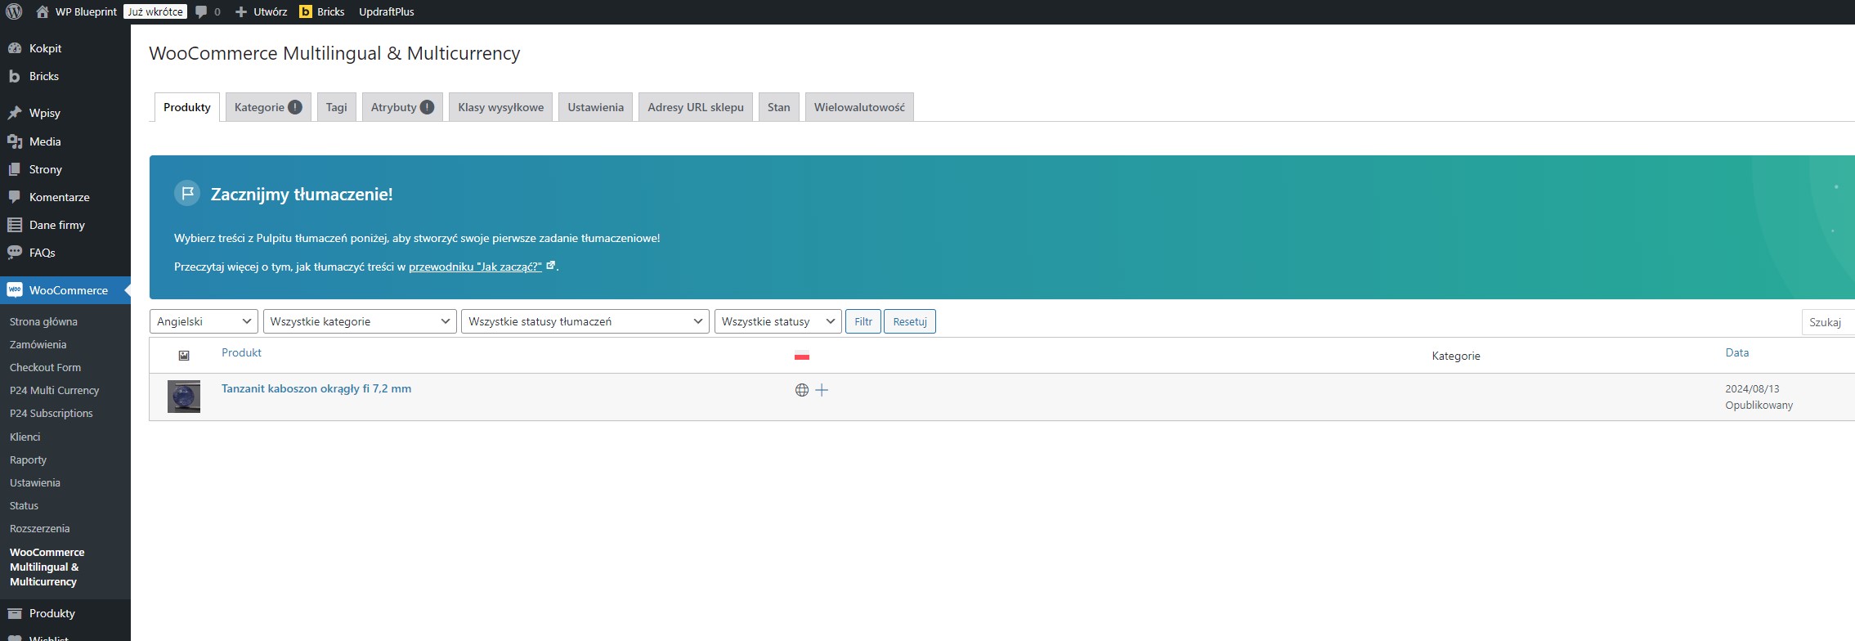Viewport: 1855px width, 641px height.
Task: Add translation with plus icon for Tanzanit
Action: pyautogui.click(x=822, y=390)
